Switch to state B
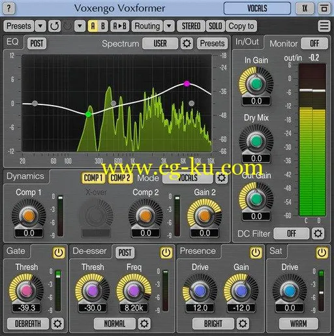Image resolution: width=334 pixels, height=336 pixels. [103, 26]
